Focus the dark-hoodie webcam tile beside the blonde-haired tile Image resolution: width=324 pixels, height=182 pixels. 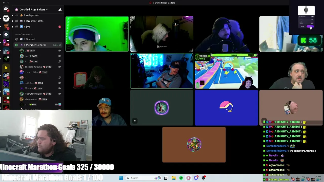(226, 34)
